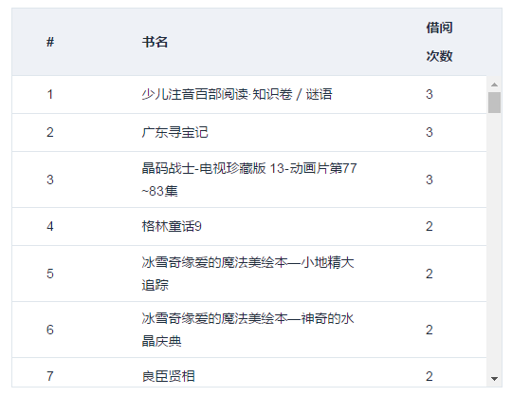512x397 pixels.
Task: Click borrow count for 广东寻宝记
Action: [x=430, y=132]
